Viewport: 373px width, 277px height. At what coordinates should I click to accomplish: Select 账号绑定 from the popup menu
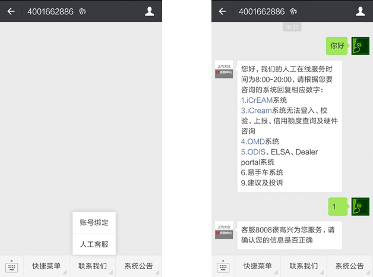tap(94, 223)
